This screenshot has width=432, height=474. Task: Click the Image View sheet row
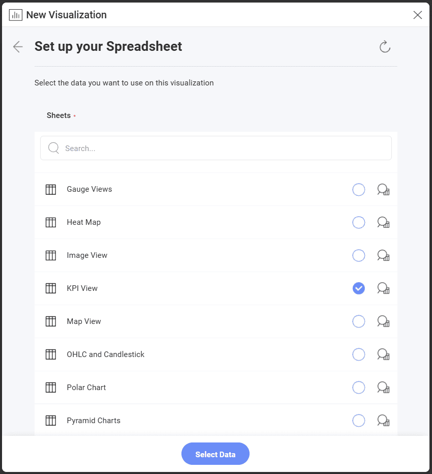click(215, 255)
